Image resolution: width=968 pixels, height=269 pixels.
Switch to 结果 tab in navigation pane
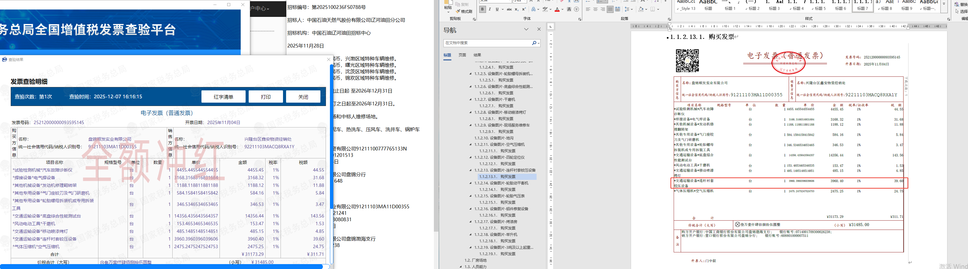point(477,55)
